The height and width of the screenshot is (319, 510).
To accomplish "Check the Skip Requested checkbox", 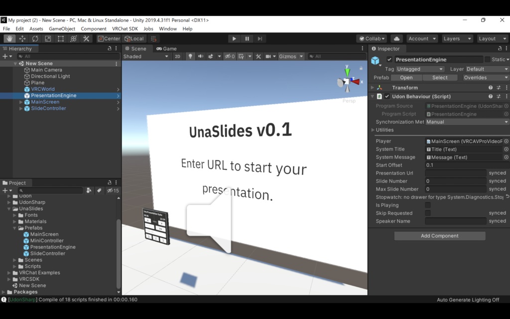I will point(427,213).
